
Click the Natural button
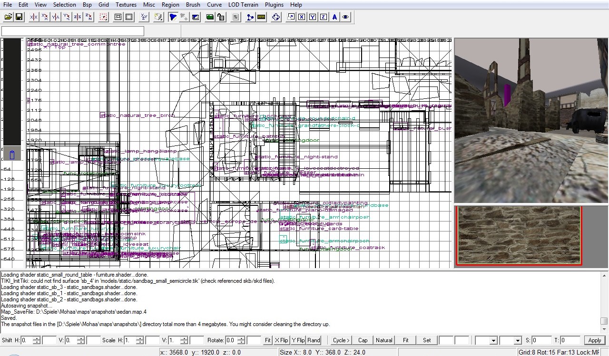tap(384, 340)
